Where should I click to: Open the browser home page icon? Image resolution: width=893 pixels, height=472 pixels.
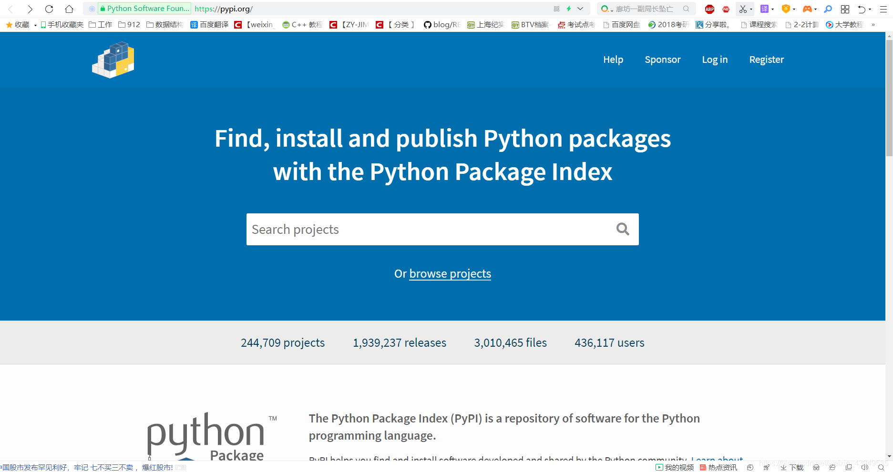tap(69, 9)
